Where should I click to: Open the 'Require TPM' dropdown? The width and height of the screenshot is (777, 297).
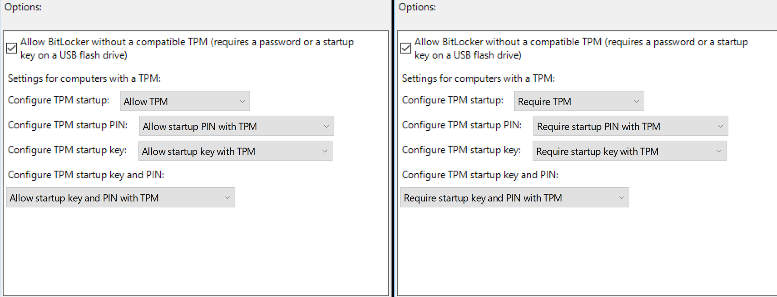click(x=578, y=101)
